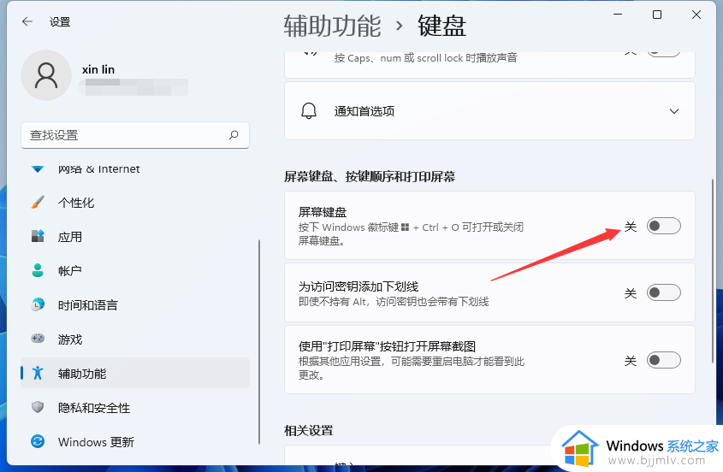723x472 pixels.
Task: Open 个性化 settings page
Action: (x=135, y=203)
